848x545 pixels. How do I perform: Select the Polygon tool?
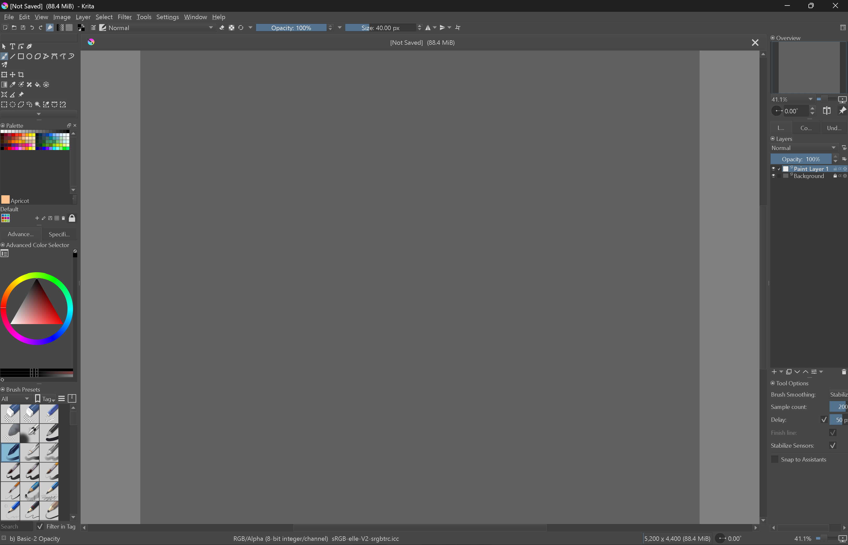coord(38,56)
